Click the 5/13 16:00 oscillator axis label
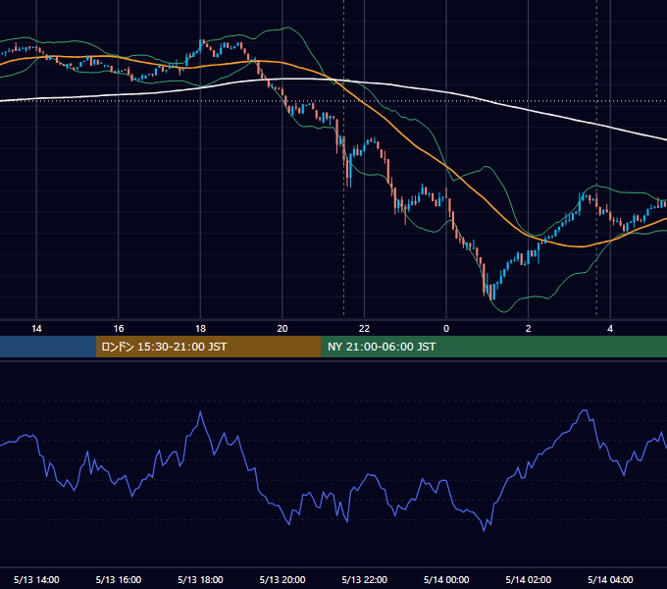This screenshot has height=589, width=667. tap(119, 579)
